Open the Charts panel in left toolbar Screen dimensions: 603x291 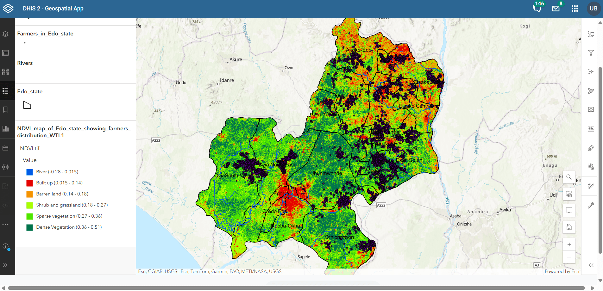[6, 129]
